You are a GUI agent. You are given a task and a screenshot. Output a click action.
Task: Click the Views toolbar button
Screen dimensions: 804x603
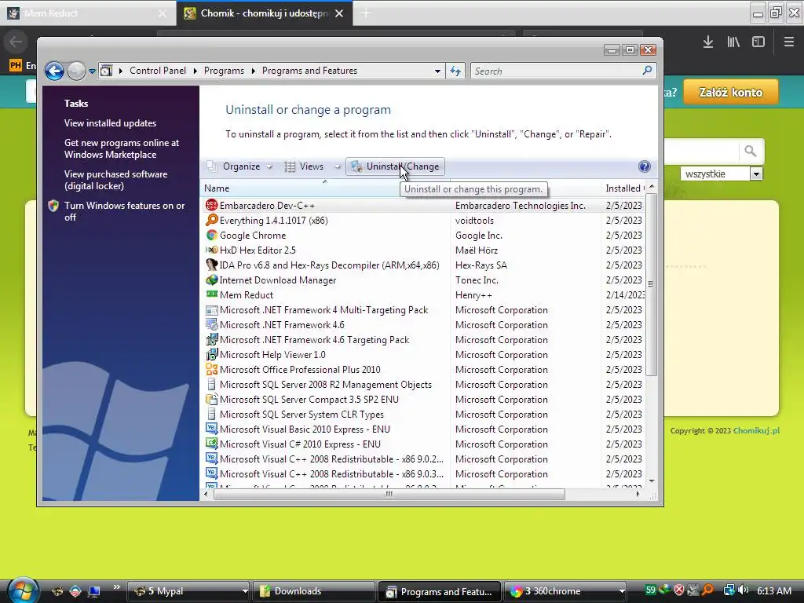(x=305, y=166)
